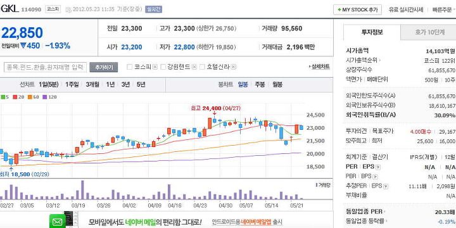Click the -1.93% change value
456x228 pixels.
click(x=58, y=46)
